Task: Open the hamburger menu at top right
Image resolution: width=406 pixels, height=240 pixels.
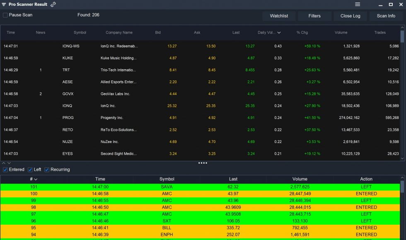Action: click(x=357, y=4)
